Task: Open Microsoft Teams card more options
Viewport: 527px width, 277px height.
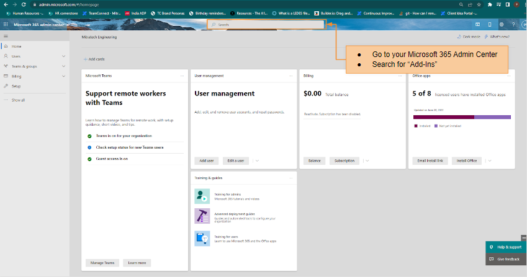Action: pyautogui.click(x=182, y=76)
